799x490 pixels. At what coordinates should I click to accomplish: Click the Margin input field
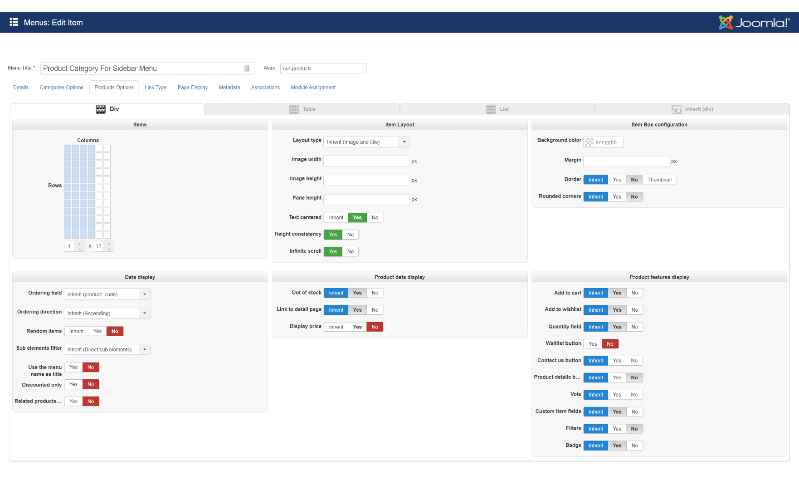626,162
